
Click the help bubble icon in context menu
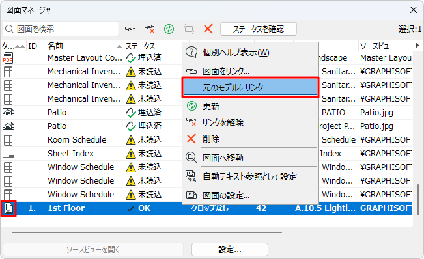pyautogui.click(x=191, y=52)
